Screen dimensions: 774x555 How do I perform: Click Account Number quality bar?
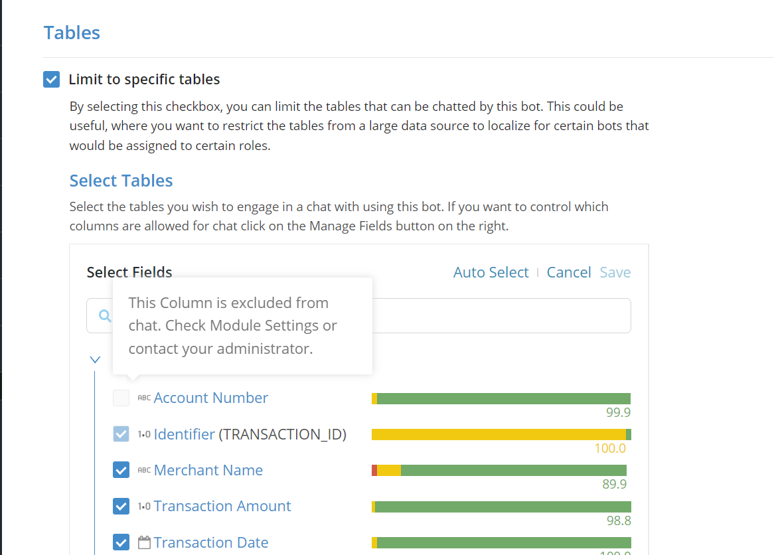[501, 398]
